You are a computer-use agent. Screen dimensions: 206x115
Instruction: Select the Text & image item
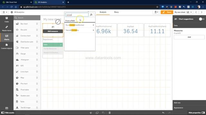tap(27, 108)
